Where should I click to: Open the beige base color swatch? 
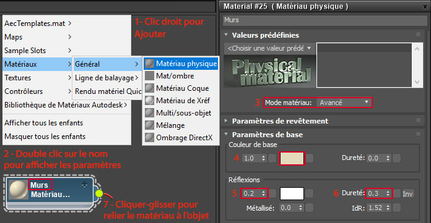(x=292, y=159)
